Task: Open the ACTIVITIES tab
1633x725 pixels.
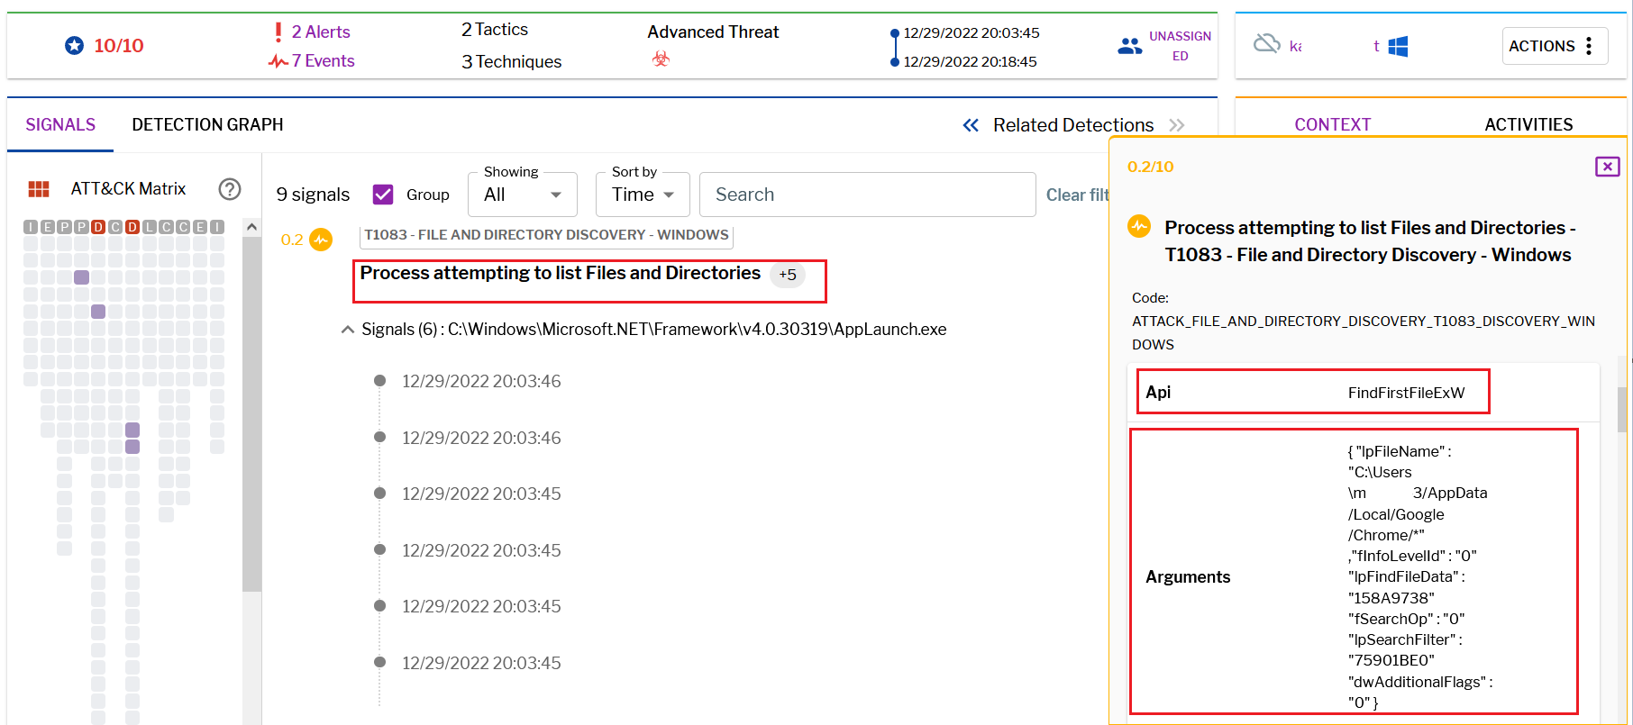Action: tap(1528, 124)
